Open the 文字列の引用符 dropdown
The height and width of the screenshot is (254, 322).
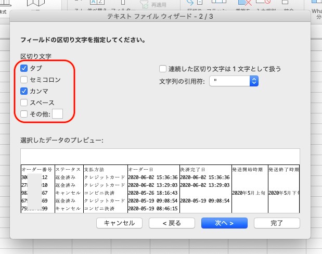click(234, 81)
